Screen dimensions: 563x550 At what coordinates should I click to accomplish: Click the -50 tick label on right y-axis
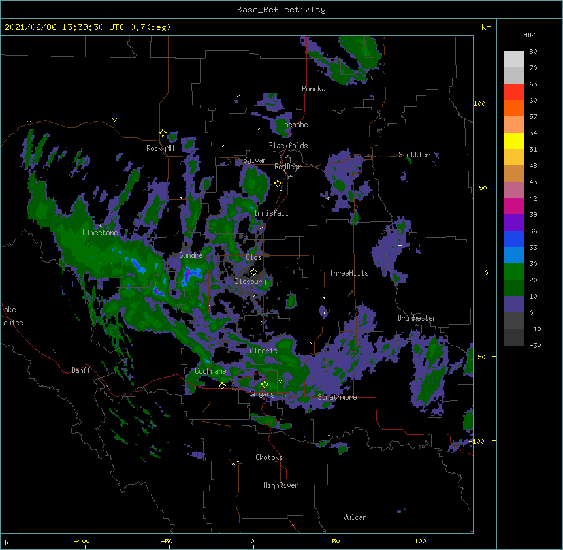(x=479, y=357)
